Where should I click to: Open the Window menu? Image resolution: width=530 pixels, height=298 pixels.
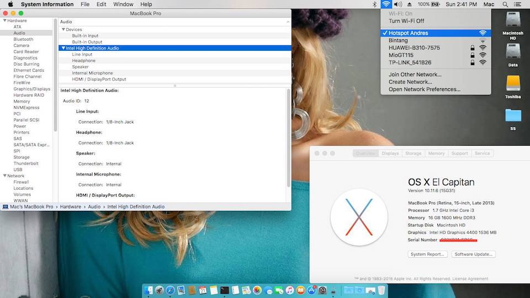(x=123, y=4)
